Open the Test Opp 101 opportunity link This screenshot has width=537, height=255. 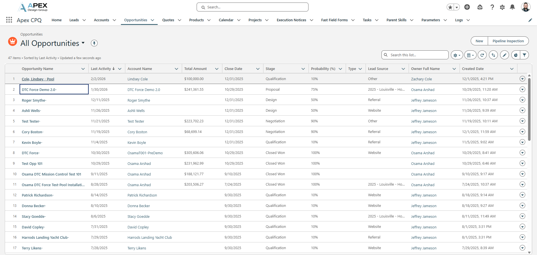click(x=32, y=164)
